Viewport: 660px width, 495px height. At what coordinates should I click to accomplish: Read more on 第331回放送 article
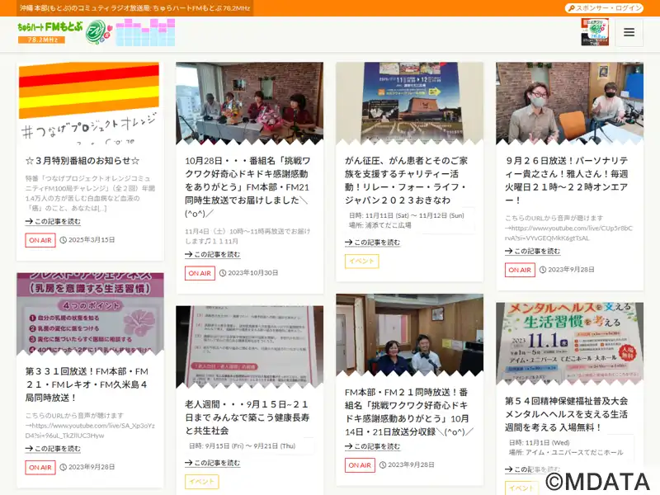(x=53, y=449)
